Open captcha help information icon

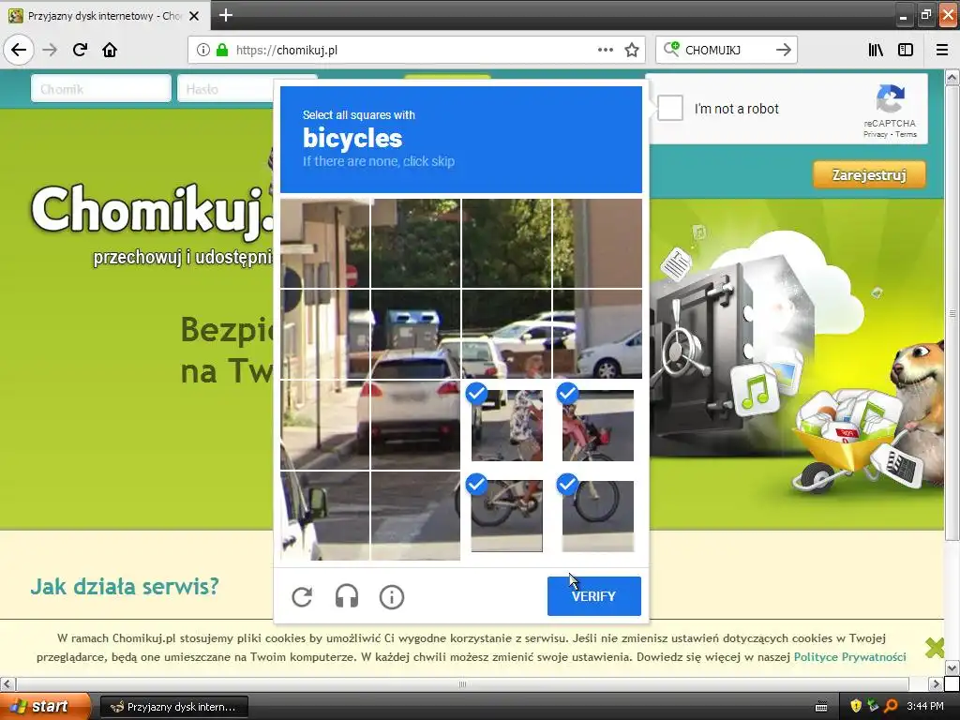coord(392,596)
